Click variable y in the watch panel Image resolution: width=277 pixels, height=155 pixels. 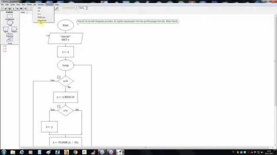[5, 49]
